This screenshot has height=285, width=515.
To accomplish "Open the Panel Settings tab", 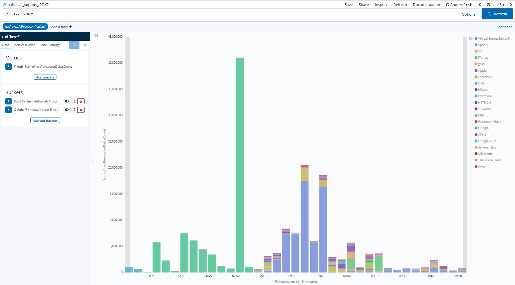I will click(x=50, y=45).
